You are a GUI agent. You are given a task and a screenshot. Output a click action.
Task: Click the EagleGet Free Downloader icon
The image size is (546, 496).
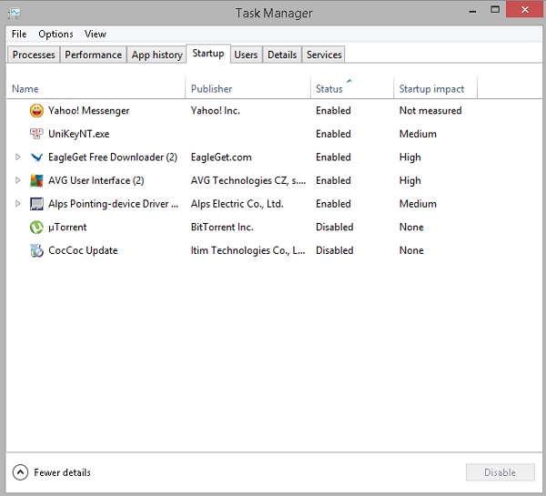pos(36,157)
